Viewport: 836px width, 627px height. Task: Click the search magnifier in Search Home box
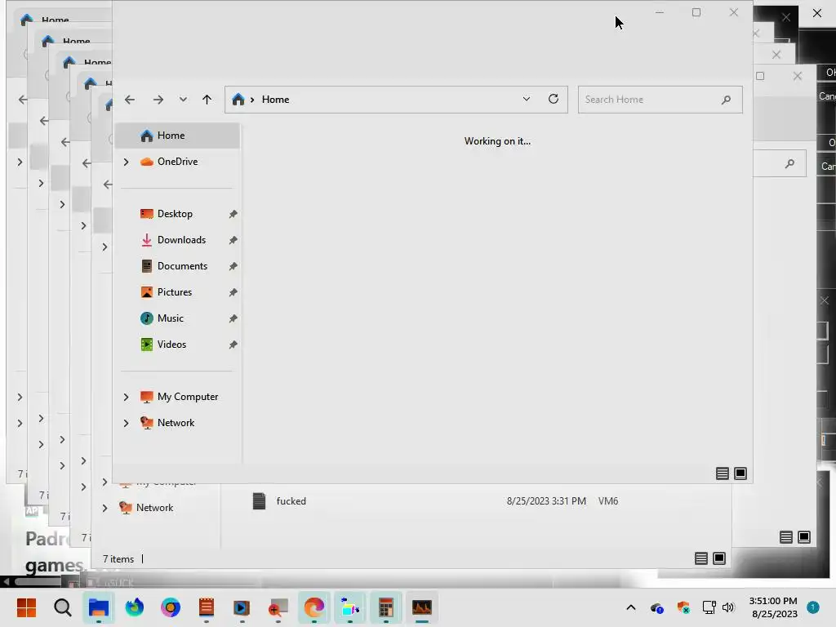point(726,100)
